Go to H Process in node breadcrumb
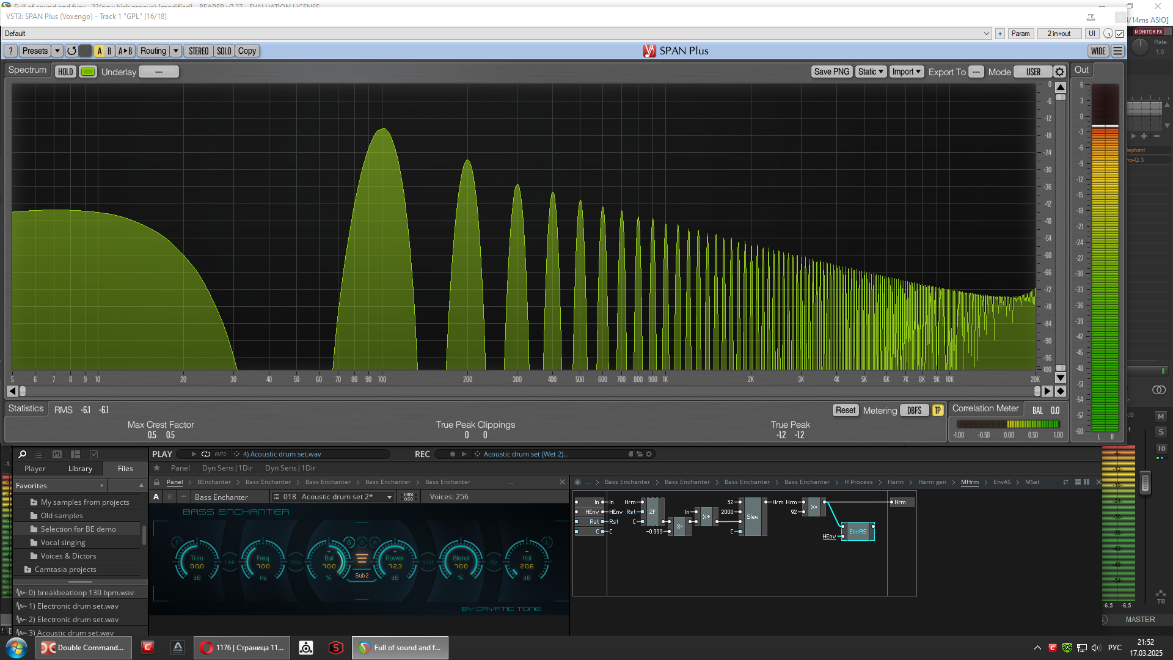1173x660 pixels. pos(858,482)
